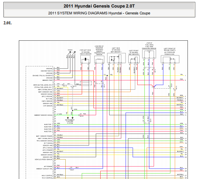Click the KNOCK SENSOR component symbol
This screenshot has width=206, height=179.
[x=86, y=59]
